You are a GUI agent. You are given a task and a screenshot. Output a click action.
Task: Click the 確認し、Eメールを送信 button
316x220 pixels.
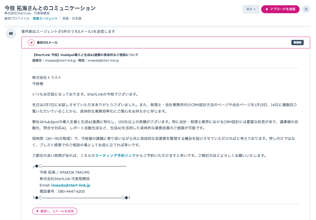55,211
